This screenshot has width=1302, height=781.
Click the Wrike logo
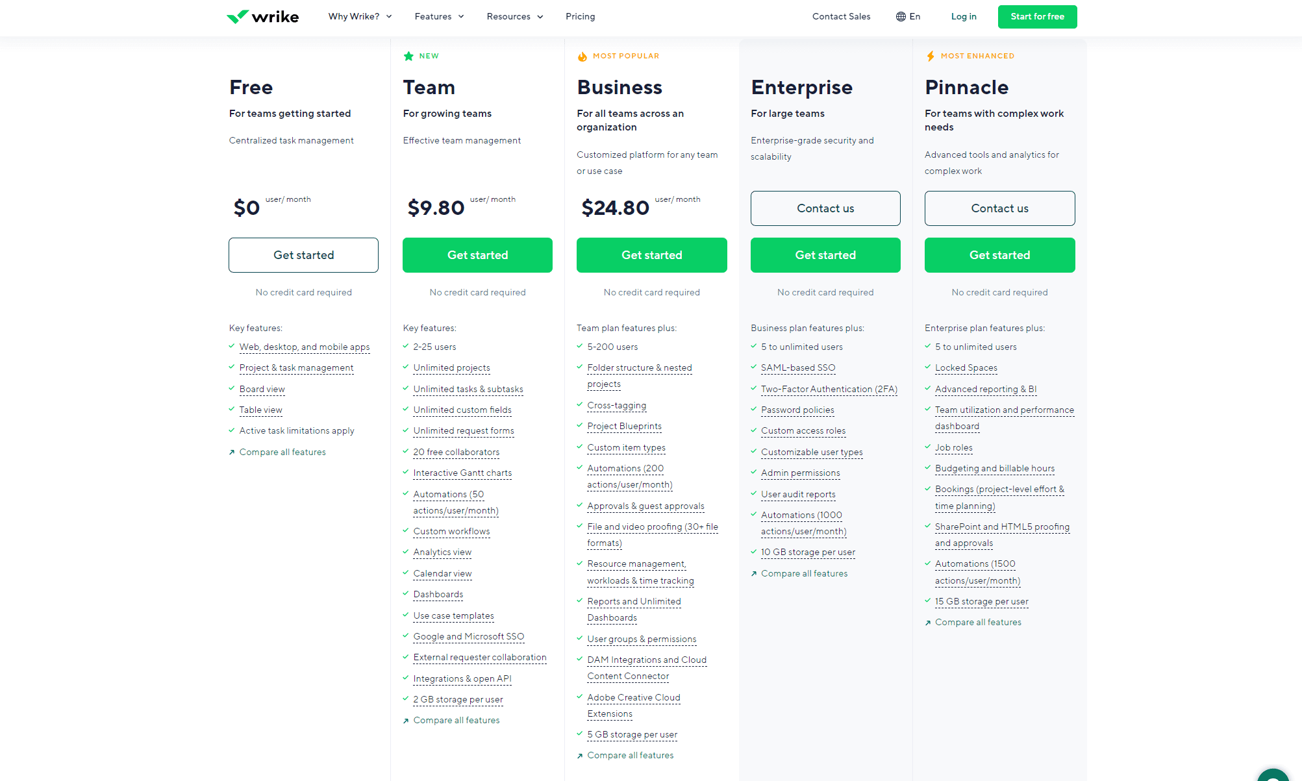[262, 16]
